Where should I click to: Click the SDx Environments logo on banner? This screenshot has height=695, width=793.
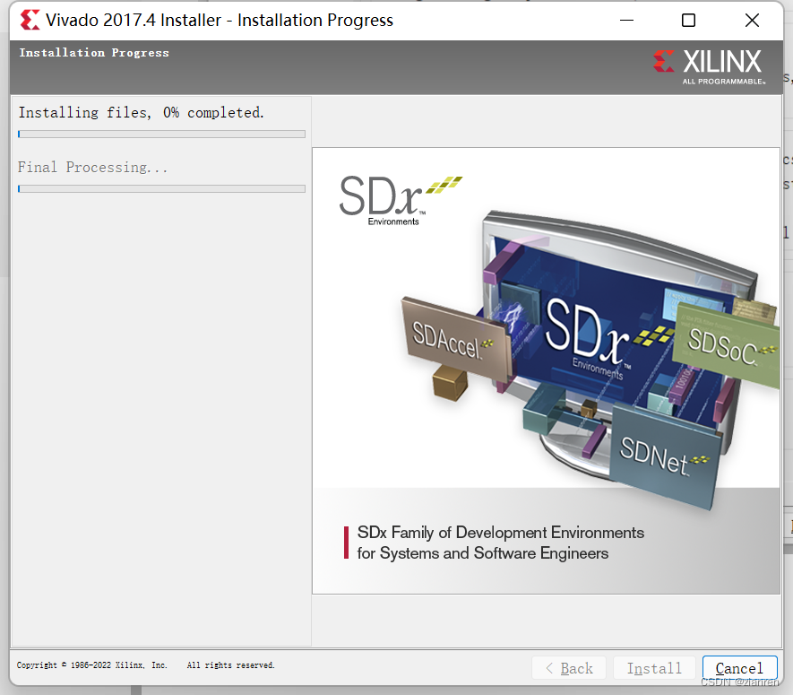click(x=400, y=201)
